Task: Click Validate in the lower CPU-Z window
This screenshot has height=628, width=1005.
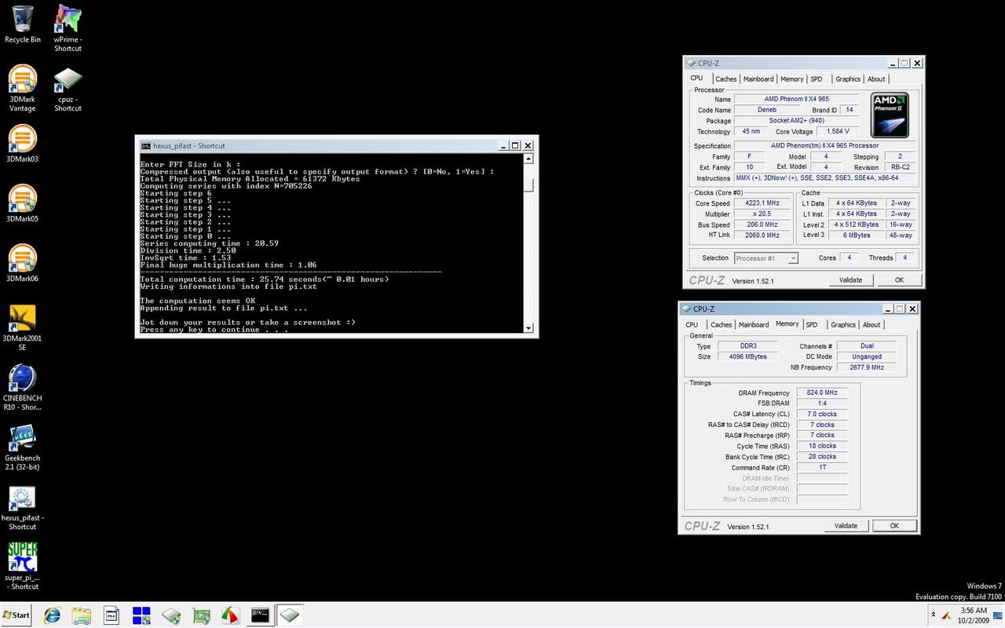Action: point(846,525)
